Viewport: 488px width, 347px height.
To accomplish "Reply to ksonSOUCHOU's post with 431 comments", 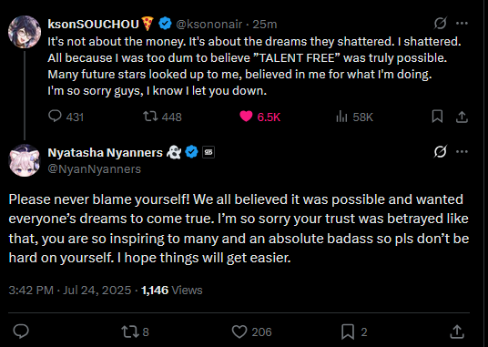I will click(x=66, y=117).
